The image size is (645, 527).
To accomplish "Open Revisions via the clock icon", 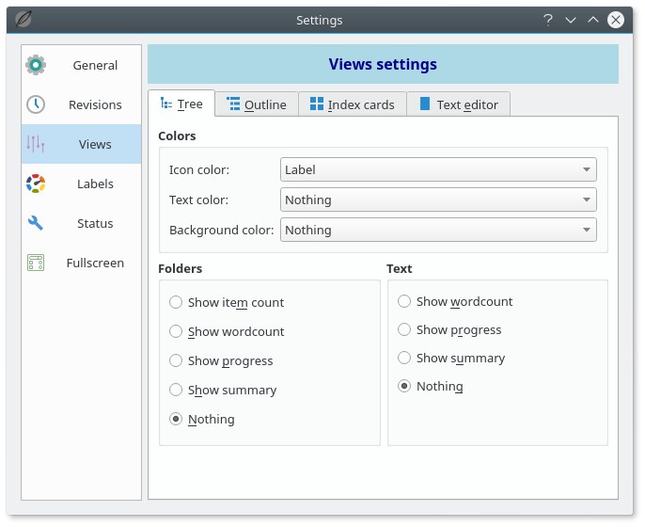I will click(x=36, y=104).
